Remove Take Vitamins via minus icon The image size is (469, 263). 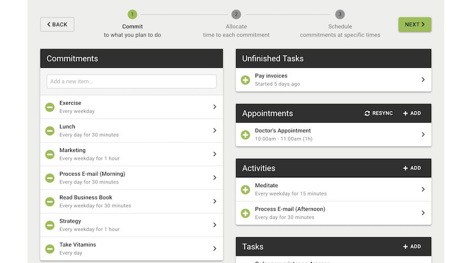[x=50, y=249]
